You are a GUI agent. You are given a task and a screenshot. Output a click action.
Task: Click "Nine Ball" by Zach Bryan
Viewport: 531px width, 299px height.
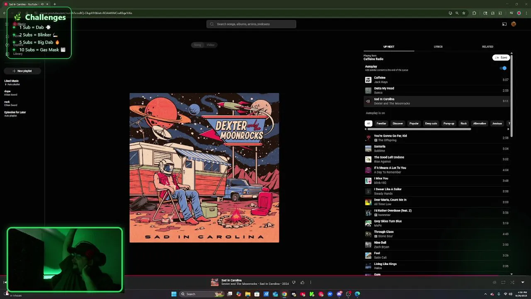(x=380, y=243)
